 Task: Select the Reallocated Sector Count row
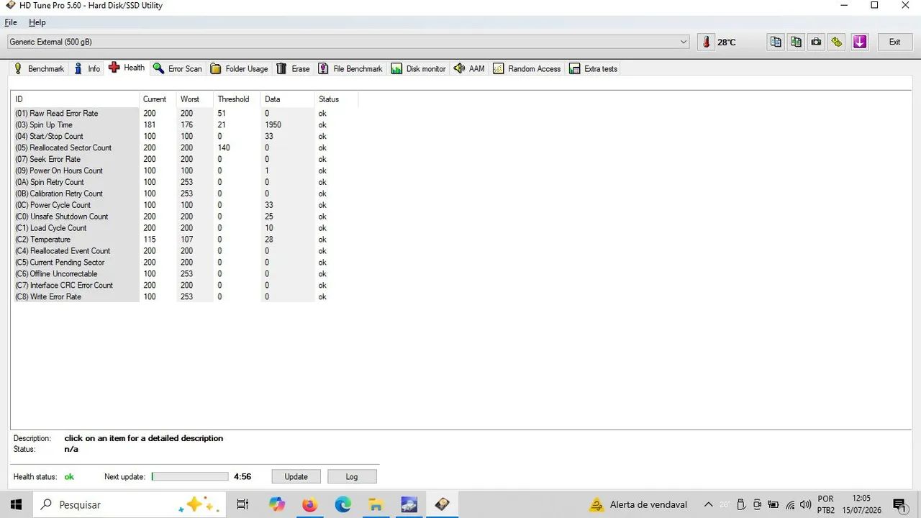tap(185, 147)
